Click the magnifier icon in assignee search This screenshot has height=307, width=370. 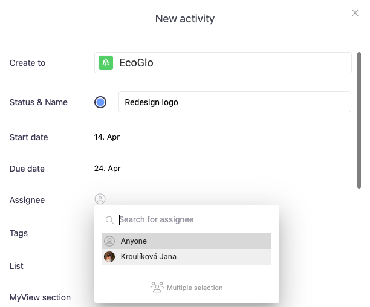(109, 220)
